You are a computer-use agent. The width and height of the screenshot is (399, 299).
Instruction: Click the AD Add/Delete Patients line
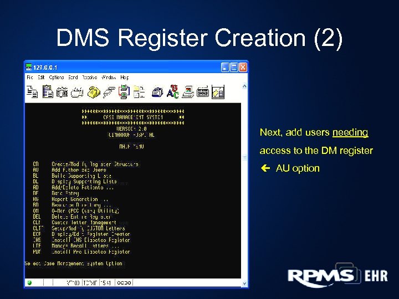tap(73, 187)
